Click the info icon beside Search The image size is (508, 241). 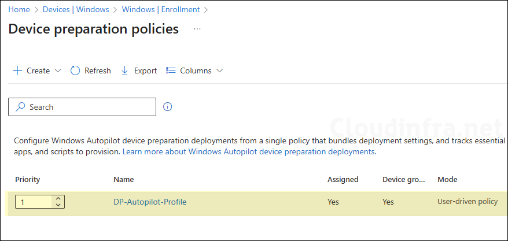tap(168, 107)
